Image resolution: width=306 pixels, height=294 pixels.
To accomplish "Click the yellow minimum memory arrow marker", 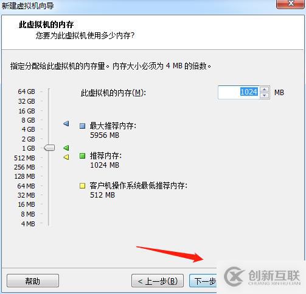I will point(66,157).
